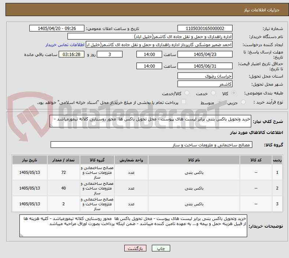Screen dimensions: 289x258
Task: Toggle the Islamic treasury payment checkbox
Action: pyautogui.click(x=184, y=102)
